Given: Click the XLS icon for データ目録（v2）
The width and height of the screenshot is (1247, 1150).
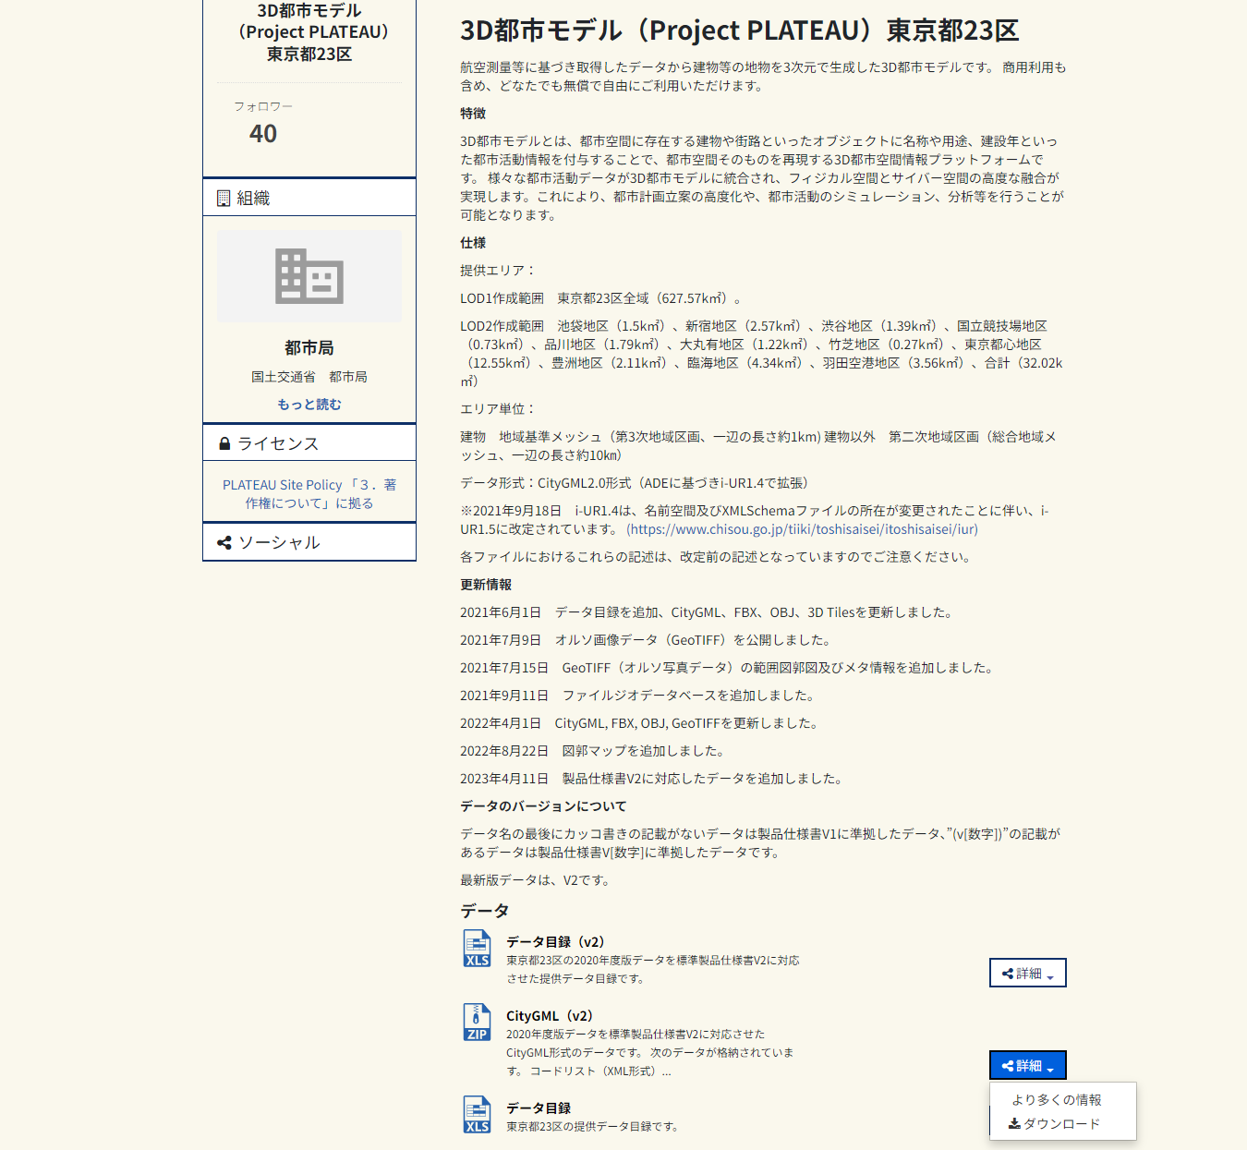Looking at the screenshot, I should point(477,949).
